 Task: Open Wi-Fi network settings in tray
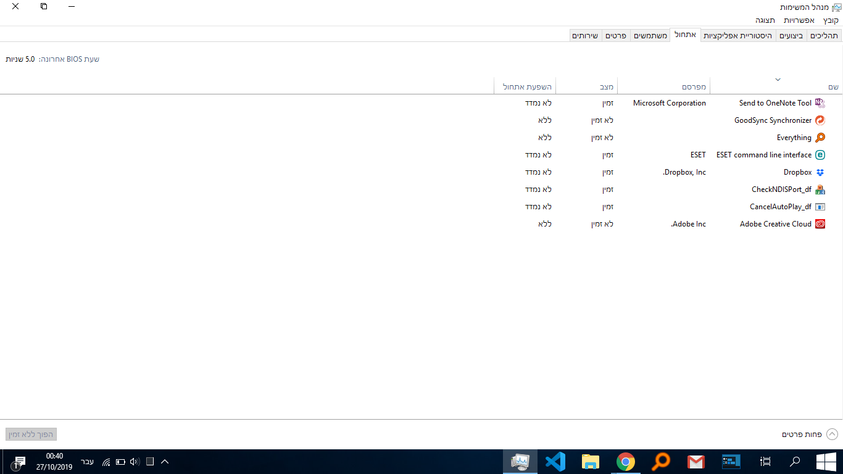click(x=106, y=462)
